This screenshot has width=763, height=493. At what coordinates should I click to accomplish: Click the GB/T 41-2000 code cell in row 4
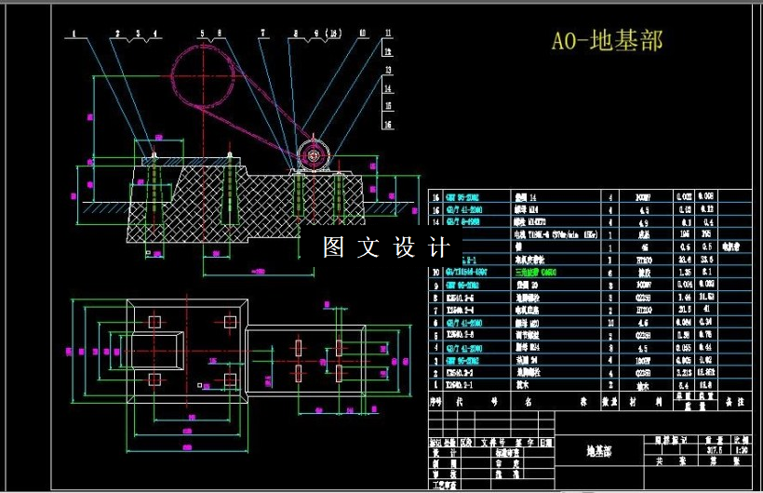pos(464,348)
